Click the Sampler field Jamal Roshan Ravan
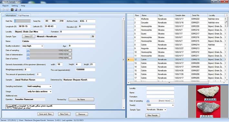Viewport: 229px width, 122px height. pos(30,80)
